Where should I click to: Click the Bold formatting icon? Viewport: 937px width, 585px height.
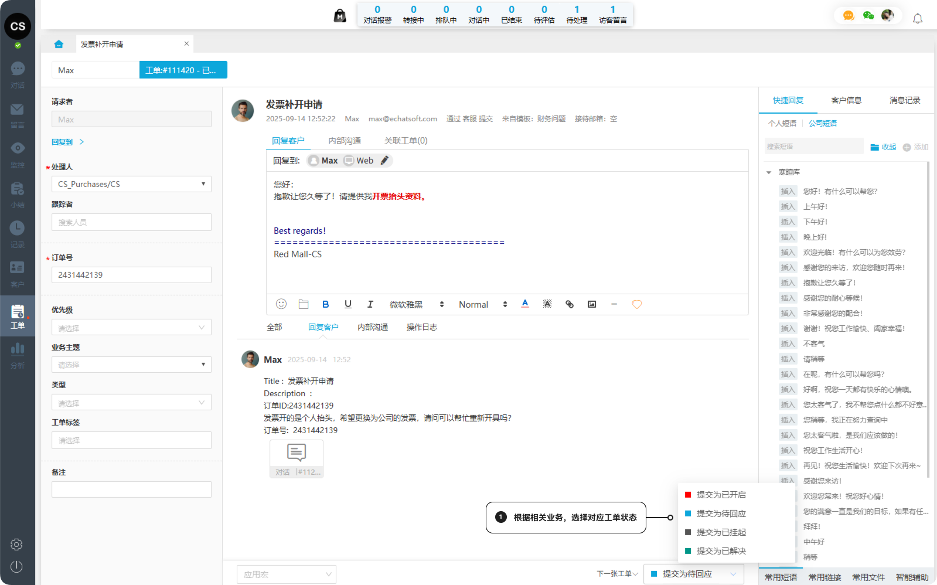(x=326, y=304)
